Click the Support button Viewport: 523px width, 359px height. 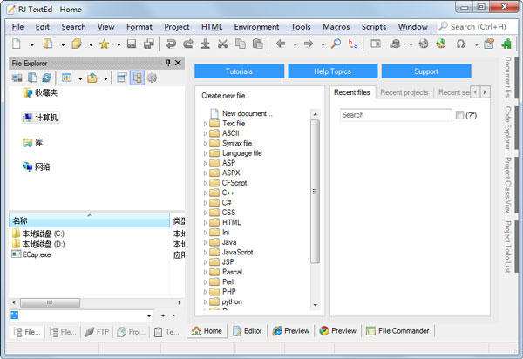426,71
